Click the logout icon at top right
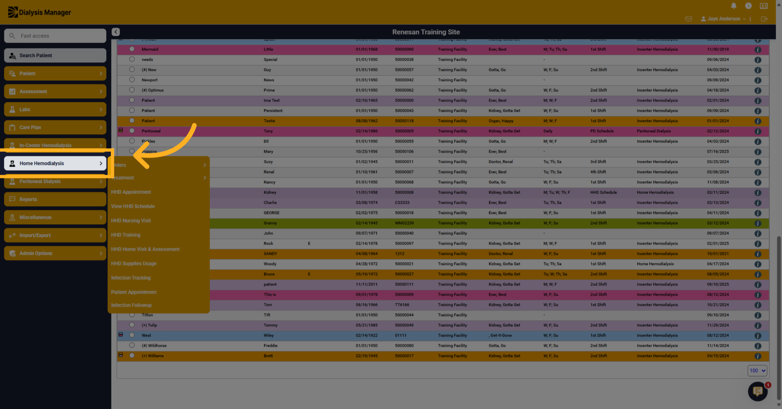Image resolution: width=782 pixels, height=409 pixels. tap(764, 19)
